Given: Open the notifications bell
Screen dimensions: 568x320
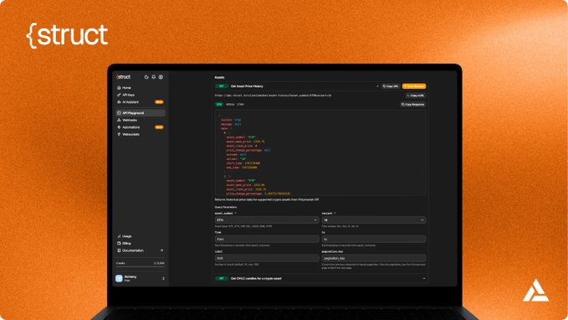Looking at the screenshot, I should point(154,77).
